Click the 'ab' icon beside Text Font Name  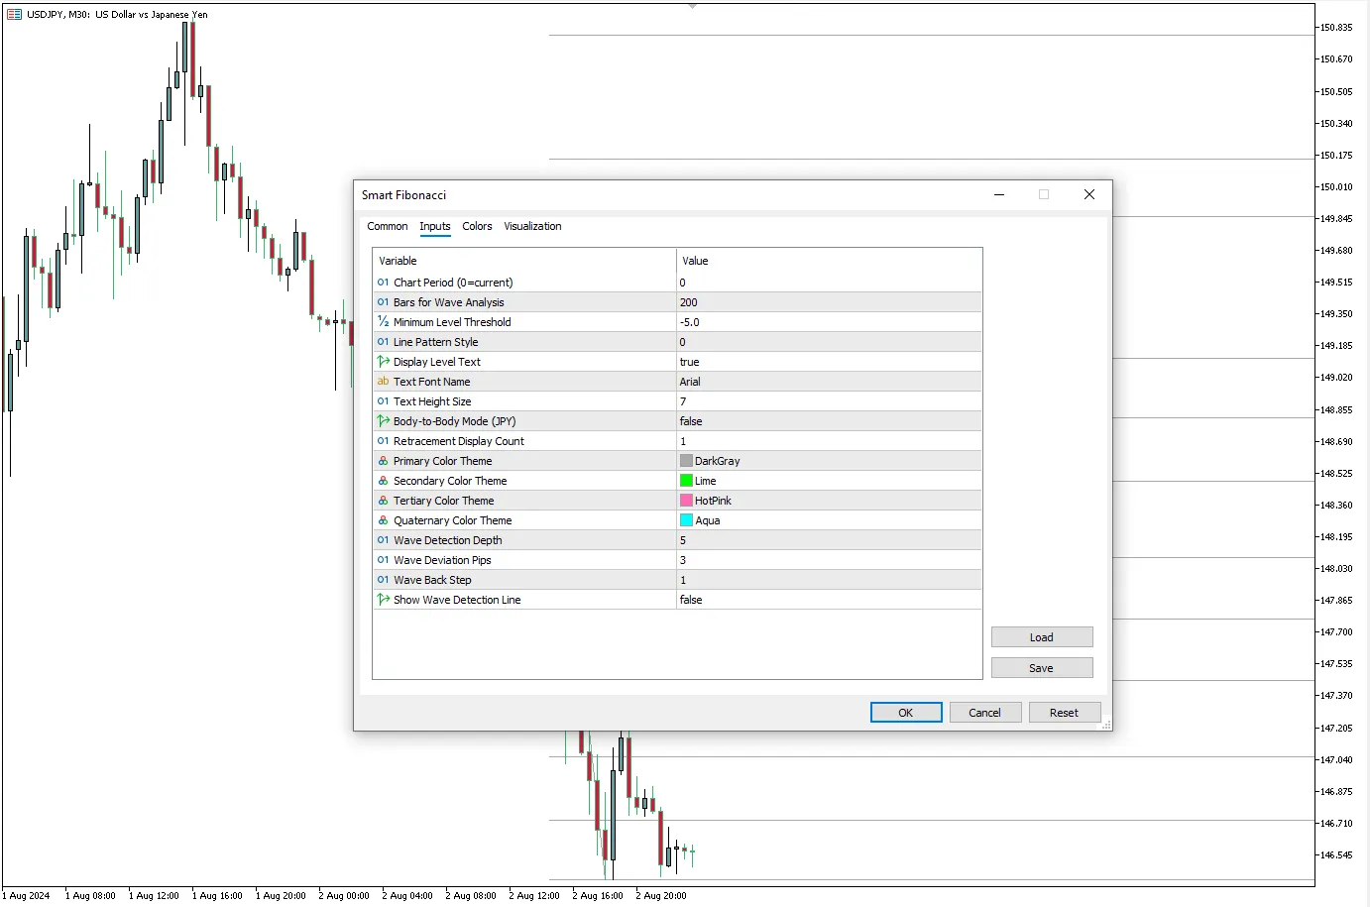coord(383,381)
